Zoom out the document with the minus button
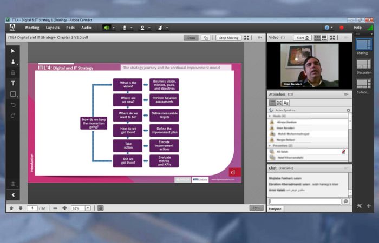This screenshot has height=243, width=379. point(55,208)
